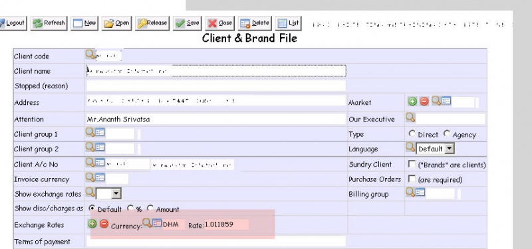Add an Exchange Rates row with green plus
Viewport: 532px width, 249px height.
(x=92, y=224)
